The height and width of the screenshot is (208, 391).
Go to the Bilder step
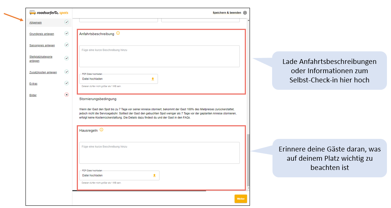tap(33, 95)
